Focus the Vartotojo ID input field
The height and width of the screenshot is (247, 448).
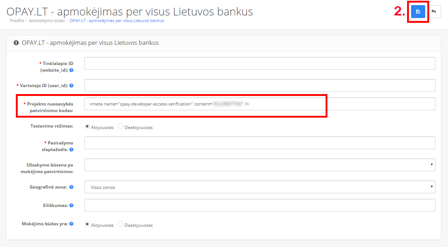pyautogui.click(x=260, y=85)
